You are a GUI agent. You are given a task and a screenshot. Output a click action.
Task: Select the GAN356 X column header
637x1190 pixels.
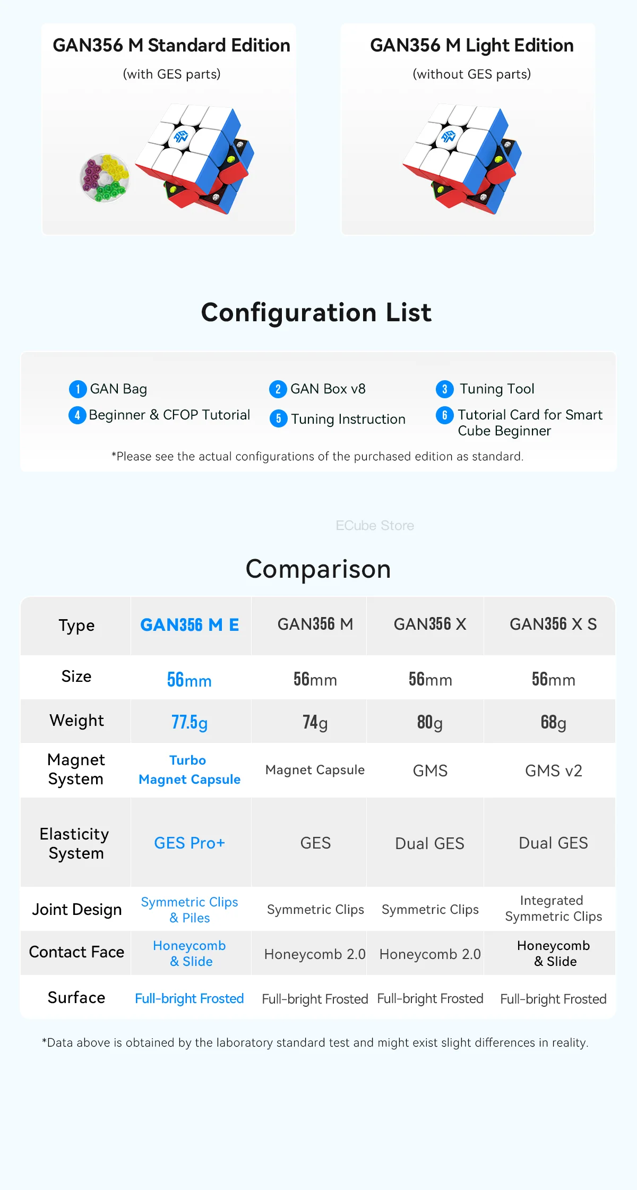[430, 624]
